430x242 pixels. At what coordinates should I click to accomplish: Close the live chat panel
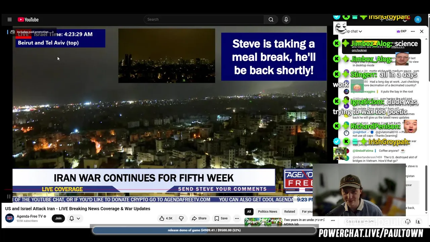tap(422, 31)
